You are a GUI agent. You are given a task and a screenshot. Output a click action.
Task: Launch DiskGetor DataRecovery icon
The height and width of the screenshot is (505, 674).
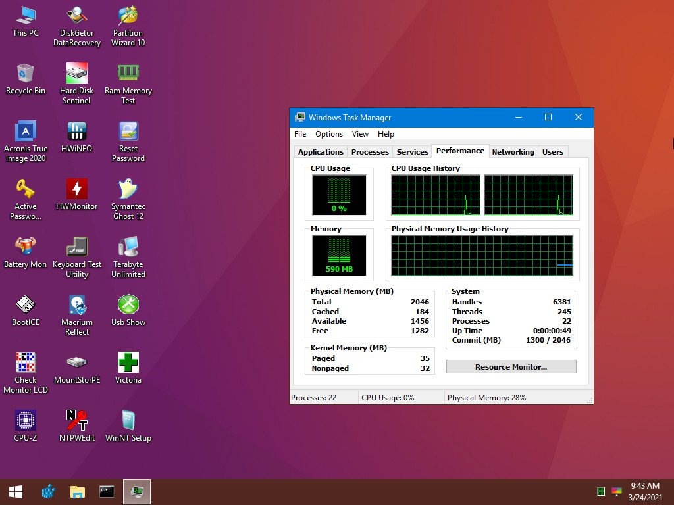point(76,26)
